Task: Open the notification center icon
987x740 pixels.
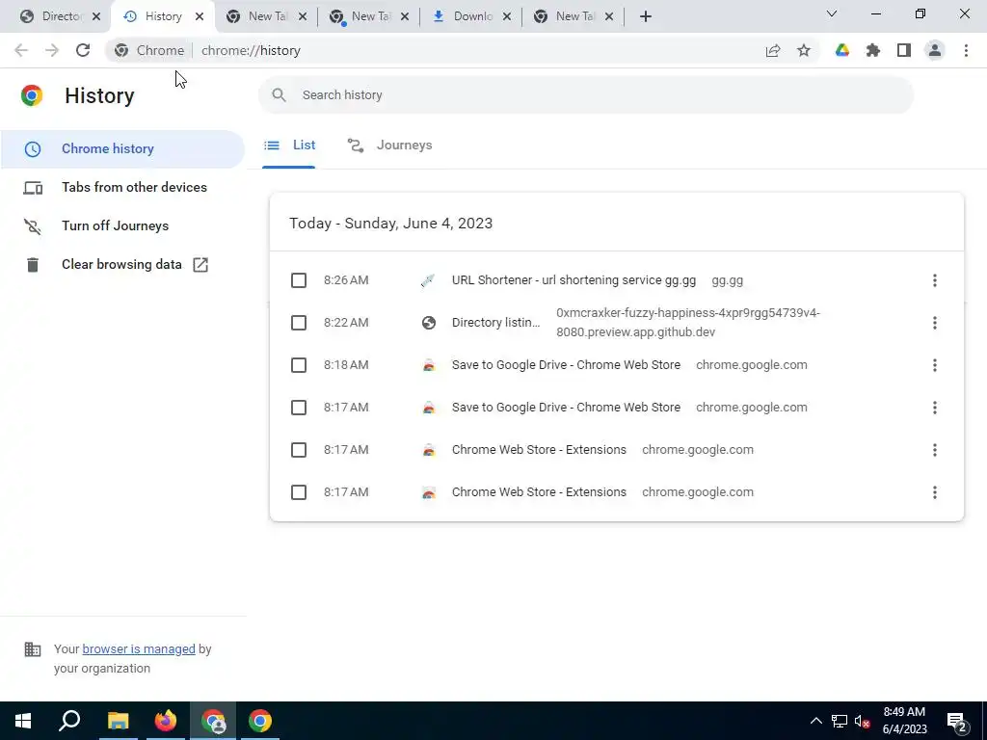Action: (956, 721)
